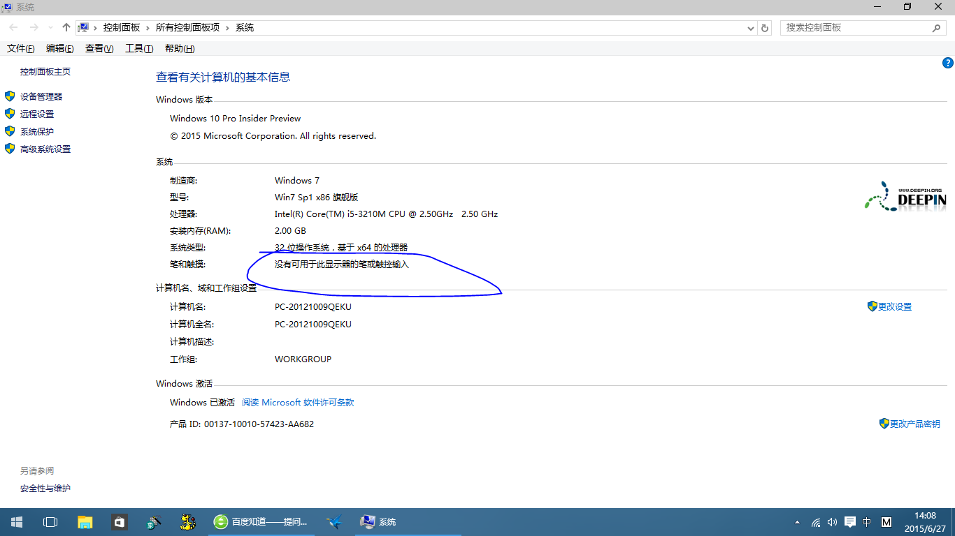The image size is (955, 536).
Task: Switch to the 百度知道 browser window
Action: [263, 522]
